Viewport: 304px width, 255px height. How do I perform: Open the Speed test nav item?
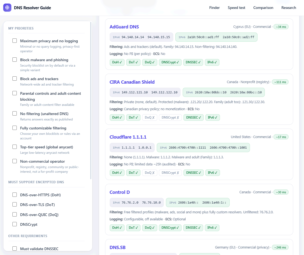(x=236, y=8)
